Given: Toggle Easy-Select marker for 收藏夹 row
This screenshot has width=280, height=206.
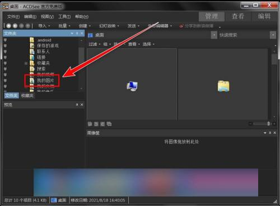Looking at the screenshot, I should click(5, 63).
